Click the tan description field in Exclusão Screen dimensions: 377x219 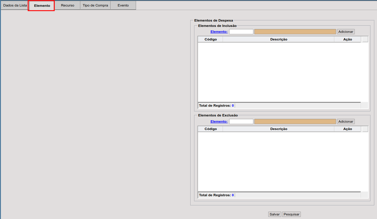point(295,121)
